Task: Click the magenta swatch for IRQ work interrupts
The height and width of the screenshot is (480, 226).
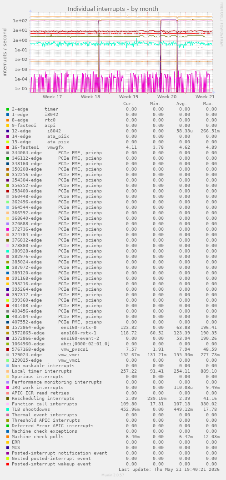Action: [x=8, y=388]
